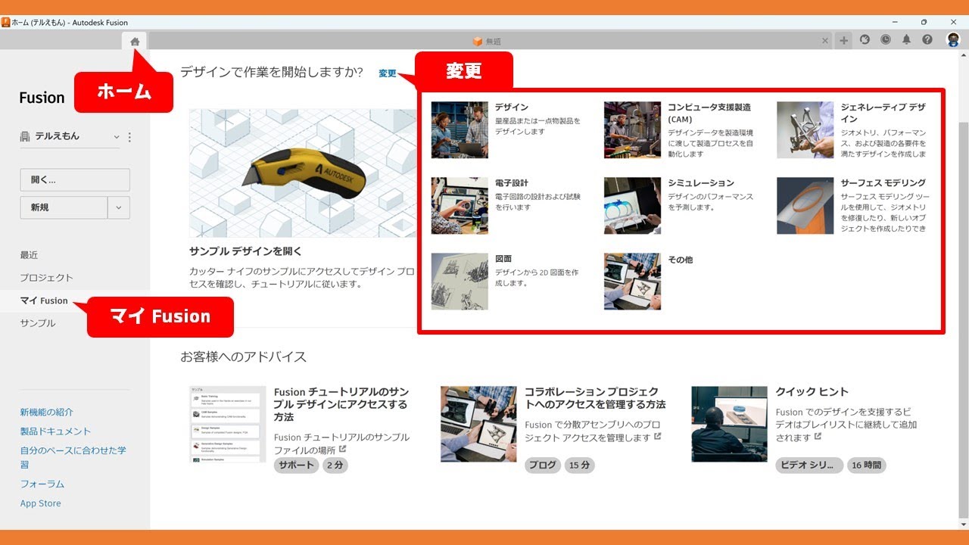This screenshot has width=969, height=545.
Task: Select the デザイン workspace thumbnail
Action: pyautogui.click(x=460, y=129)
